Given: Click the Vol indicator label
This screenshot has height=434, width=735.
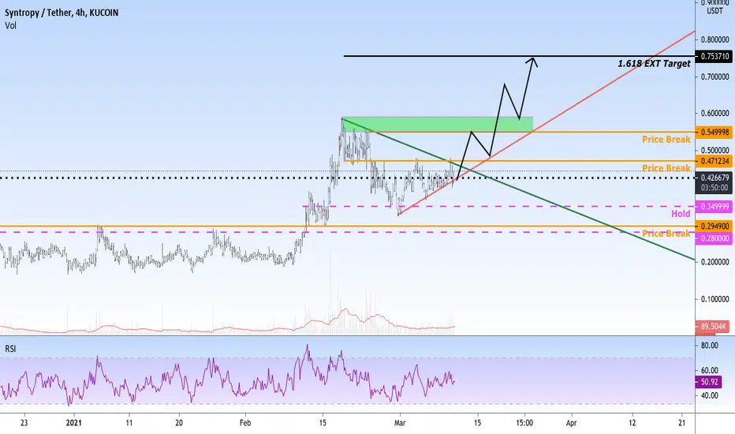Looking at the screenshot, I should pyautogui.click(x=10, y=25).
